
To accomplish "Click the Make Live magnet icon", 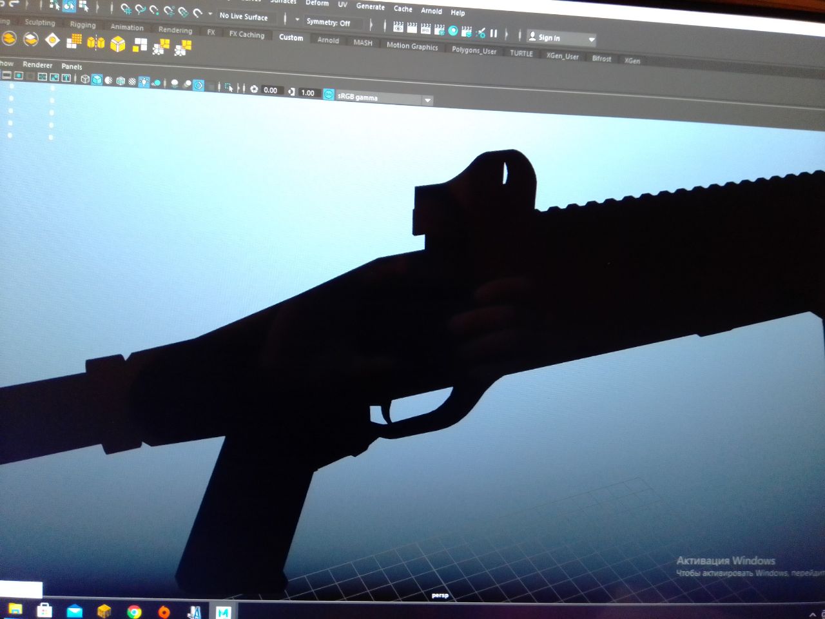I will (x=198, y=12).
